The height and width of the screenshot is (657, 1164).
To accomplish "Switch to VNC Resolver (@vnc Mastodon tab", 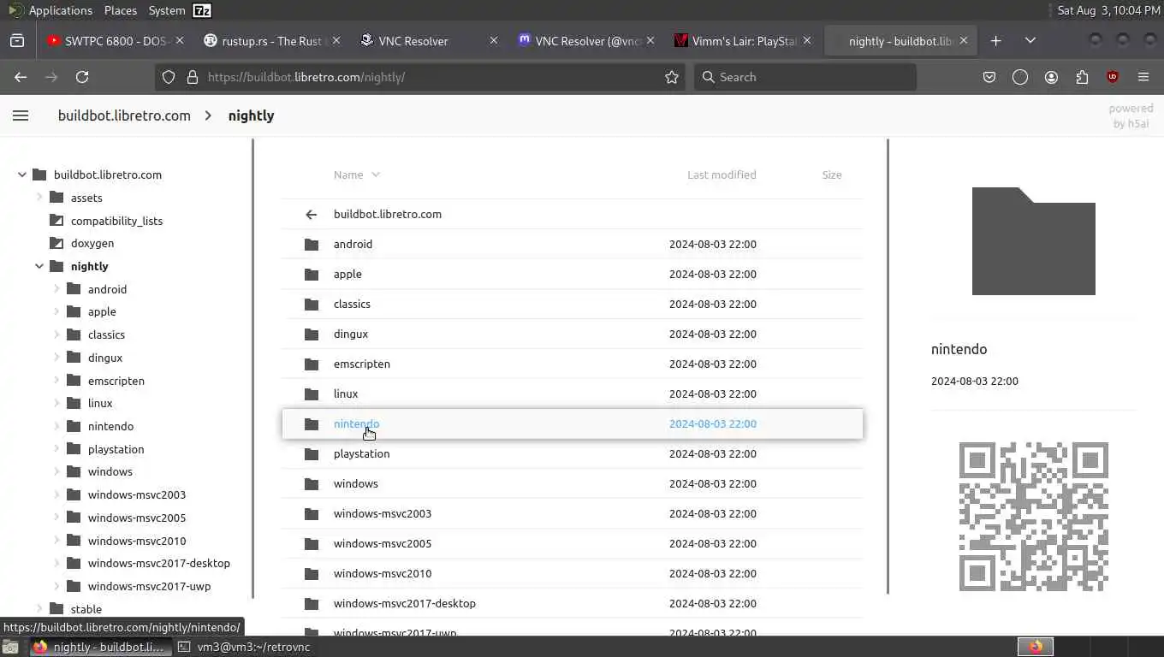I will click(x=587, y=40).
